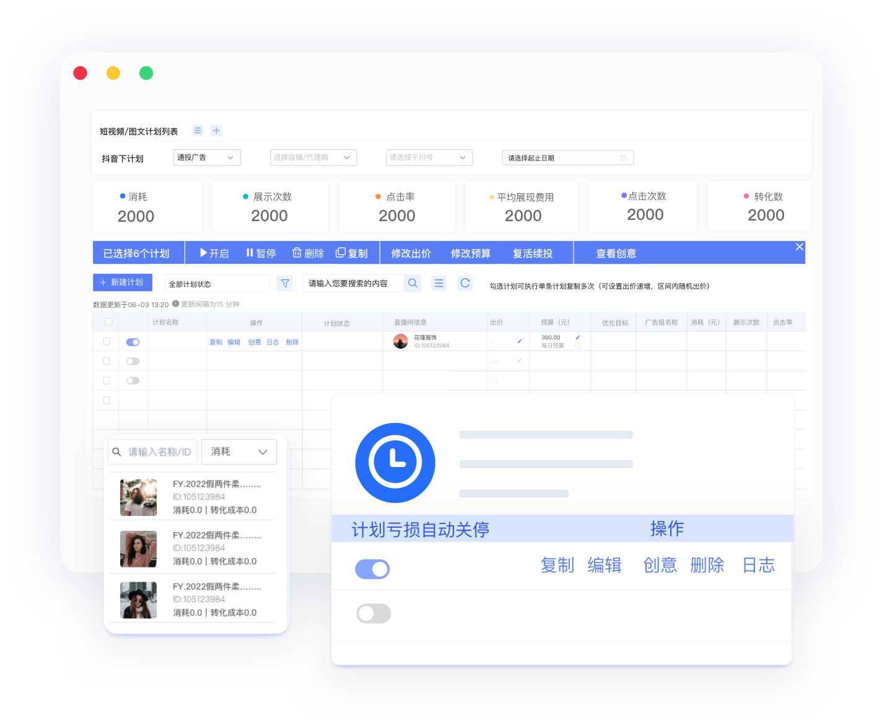Turn off first row plan toggle

coord(133,342)
